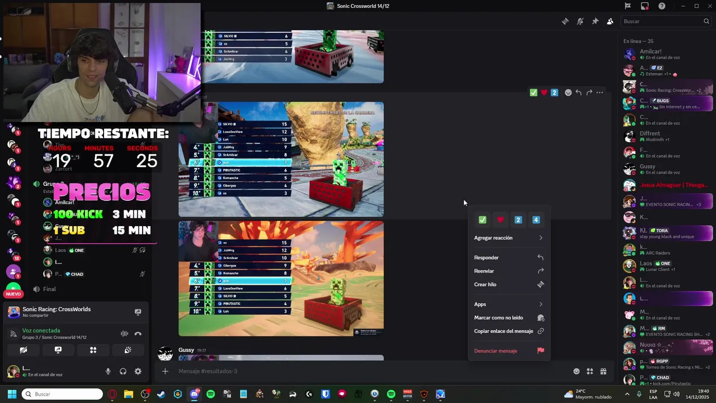The width and height of the screenshot is (716, 403).
Task: Open the add reaction smiley on message toolbar
Action: tap(568, 92)
